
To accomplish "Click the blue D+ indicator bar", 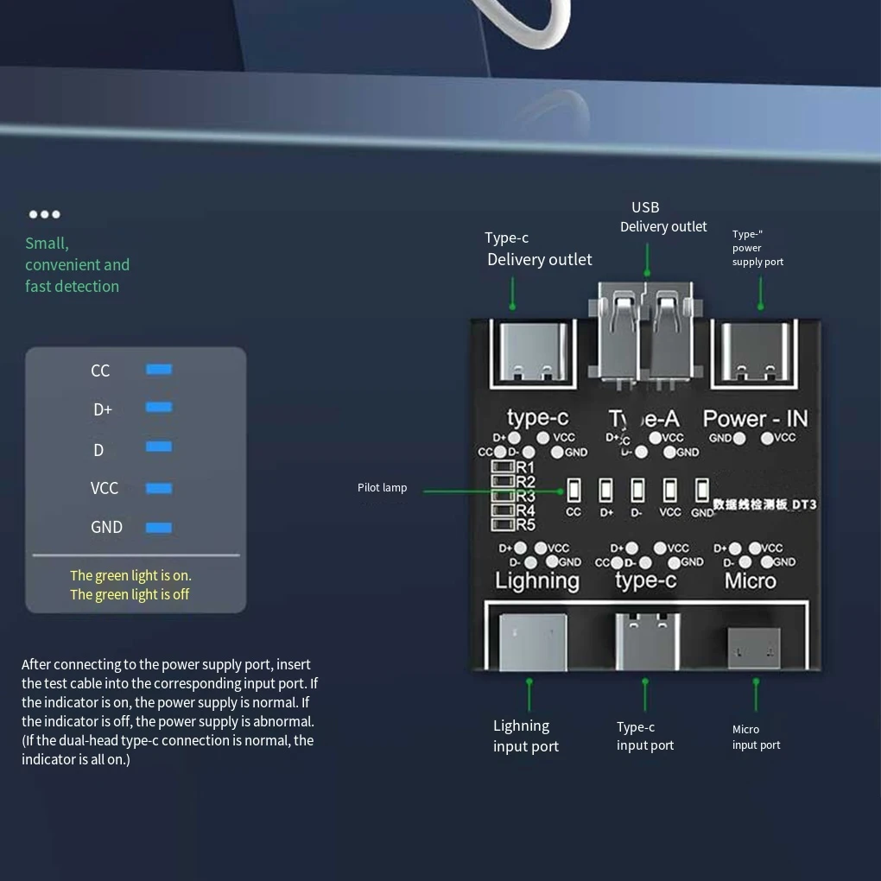I will pos(159,407).
